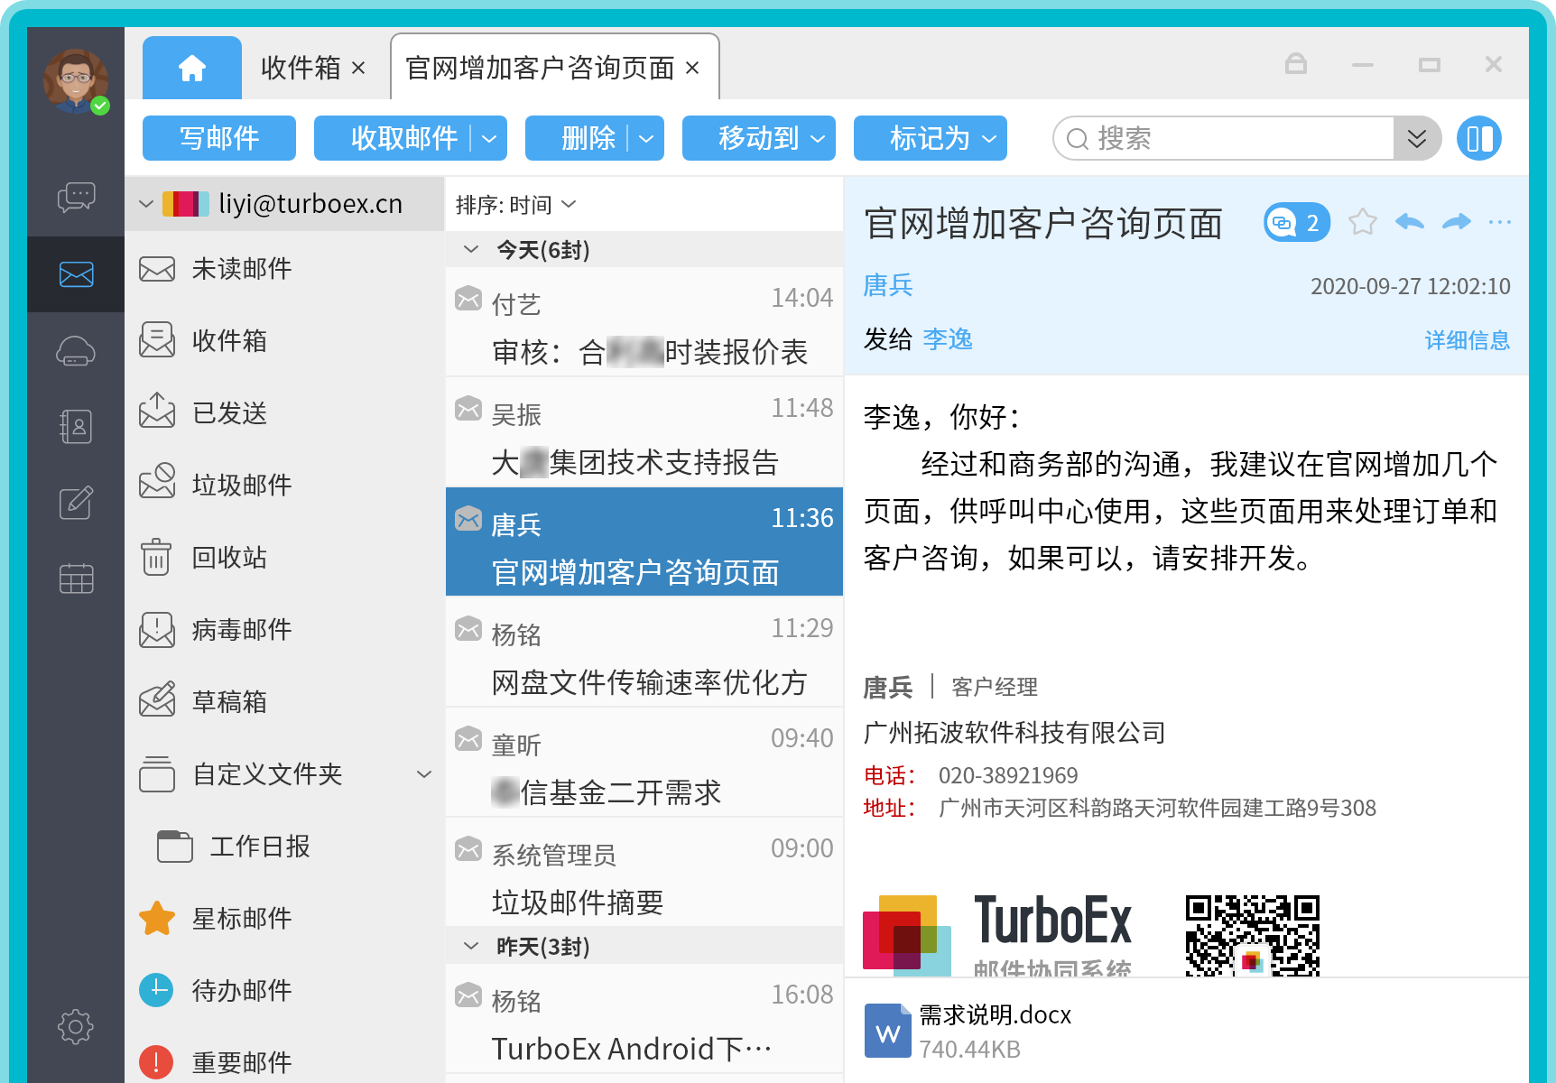Screen dimensions: 1556x1083
Task: Open the 详细信息 link
Action: 1467,340
